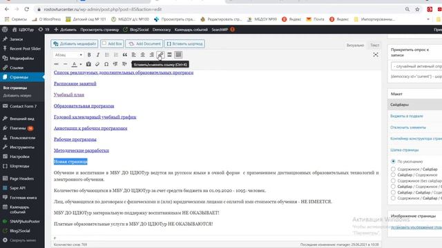The image size is (442, 248).
Task: Apply a bulleted list
Action: pos(107,55)
